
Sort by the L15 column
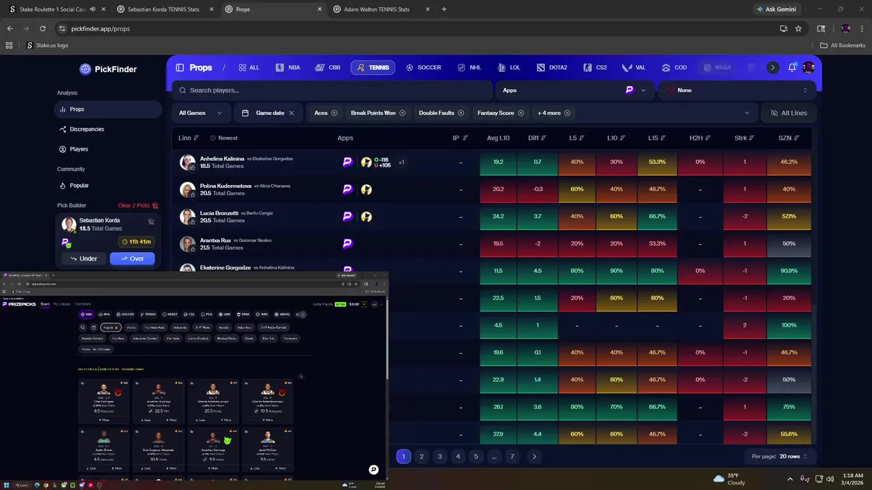[x=657, y=138]
